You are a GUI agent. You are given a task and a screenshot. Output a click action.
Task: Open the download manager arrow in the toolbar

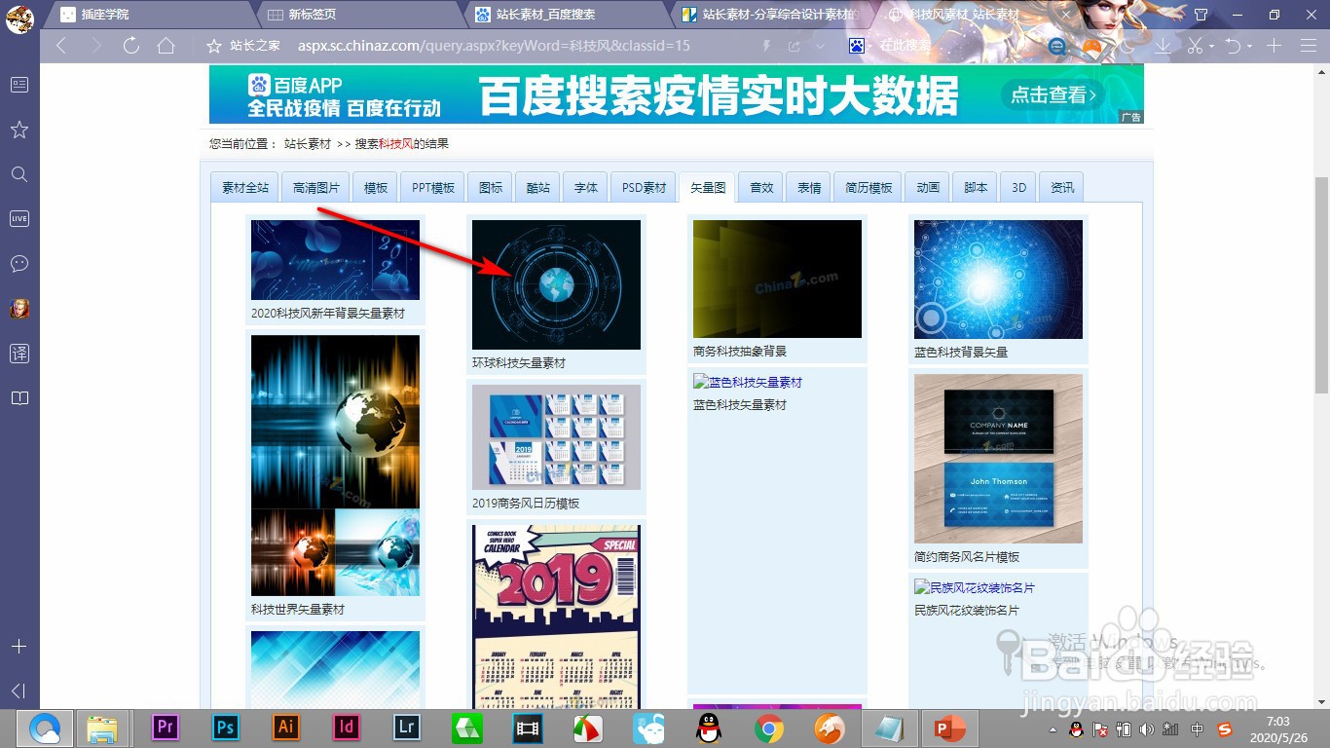(x=1163, y=45)
